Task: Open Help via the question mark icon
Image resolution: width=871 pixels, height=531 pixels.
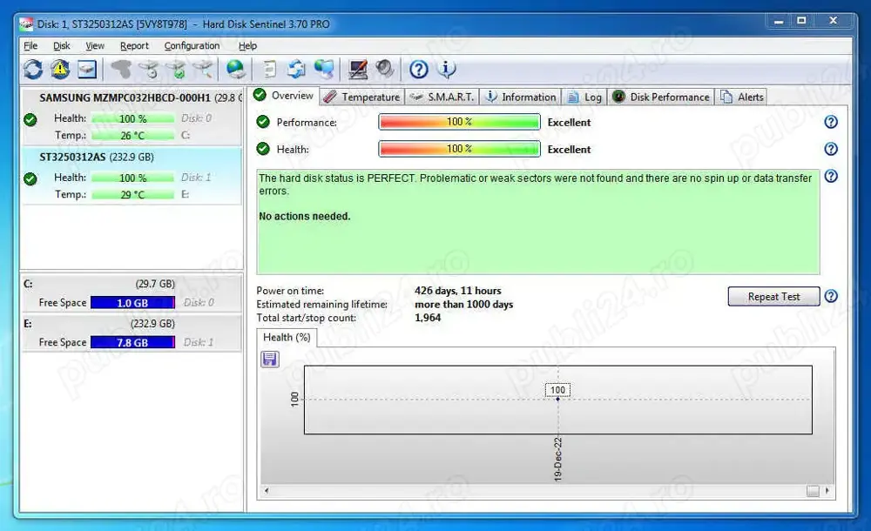Action: pos(418,70)
